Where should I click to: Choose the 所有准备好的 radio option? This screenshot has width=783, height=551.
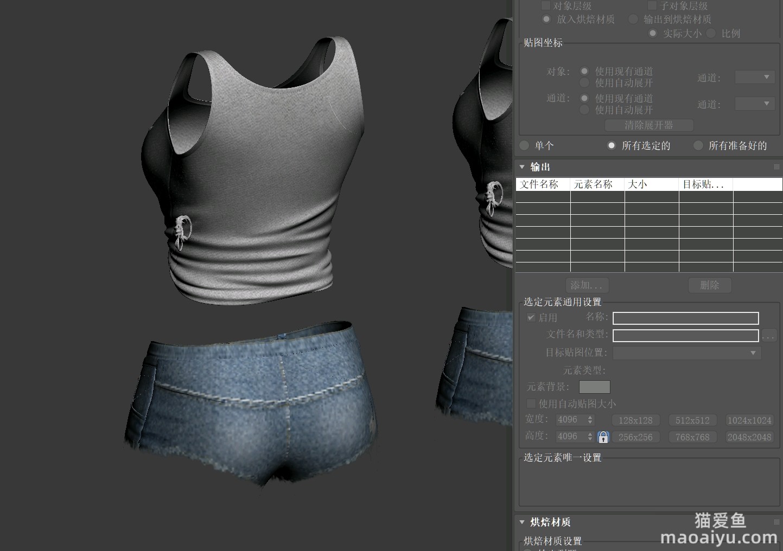(698, 145)
